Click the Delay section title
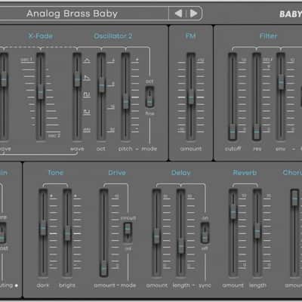Screen dimensions: 302x302 (180, 173)
